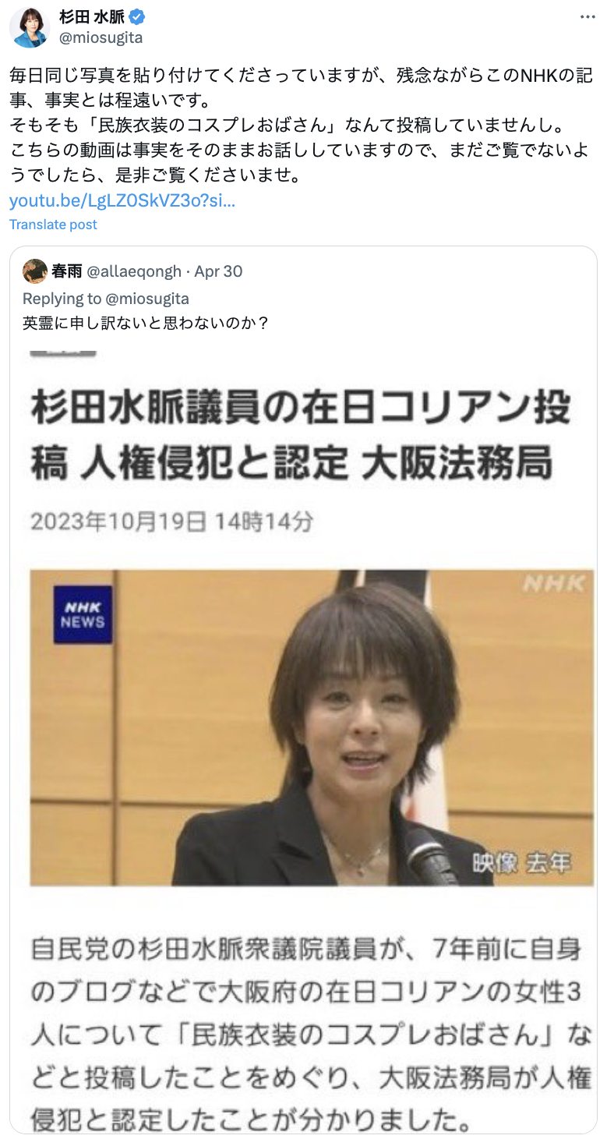Click the Translate post link

click(x=53, y=225)
